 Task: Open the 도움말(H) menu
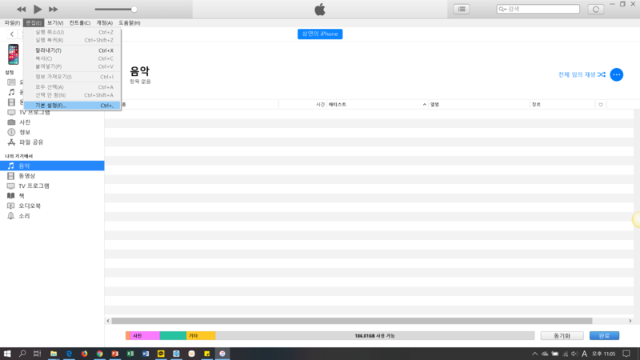coord(130,23)
